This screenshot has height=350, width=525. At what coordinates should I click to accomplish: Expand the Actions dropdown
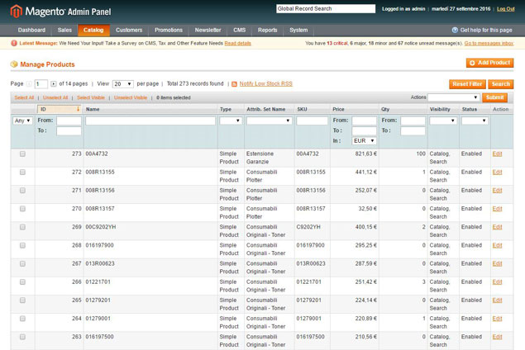tap(453, 97)
